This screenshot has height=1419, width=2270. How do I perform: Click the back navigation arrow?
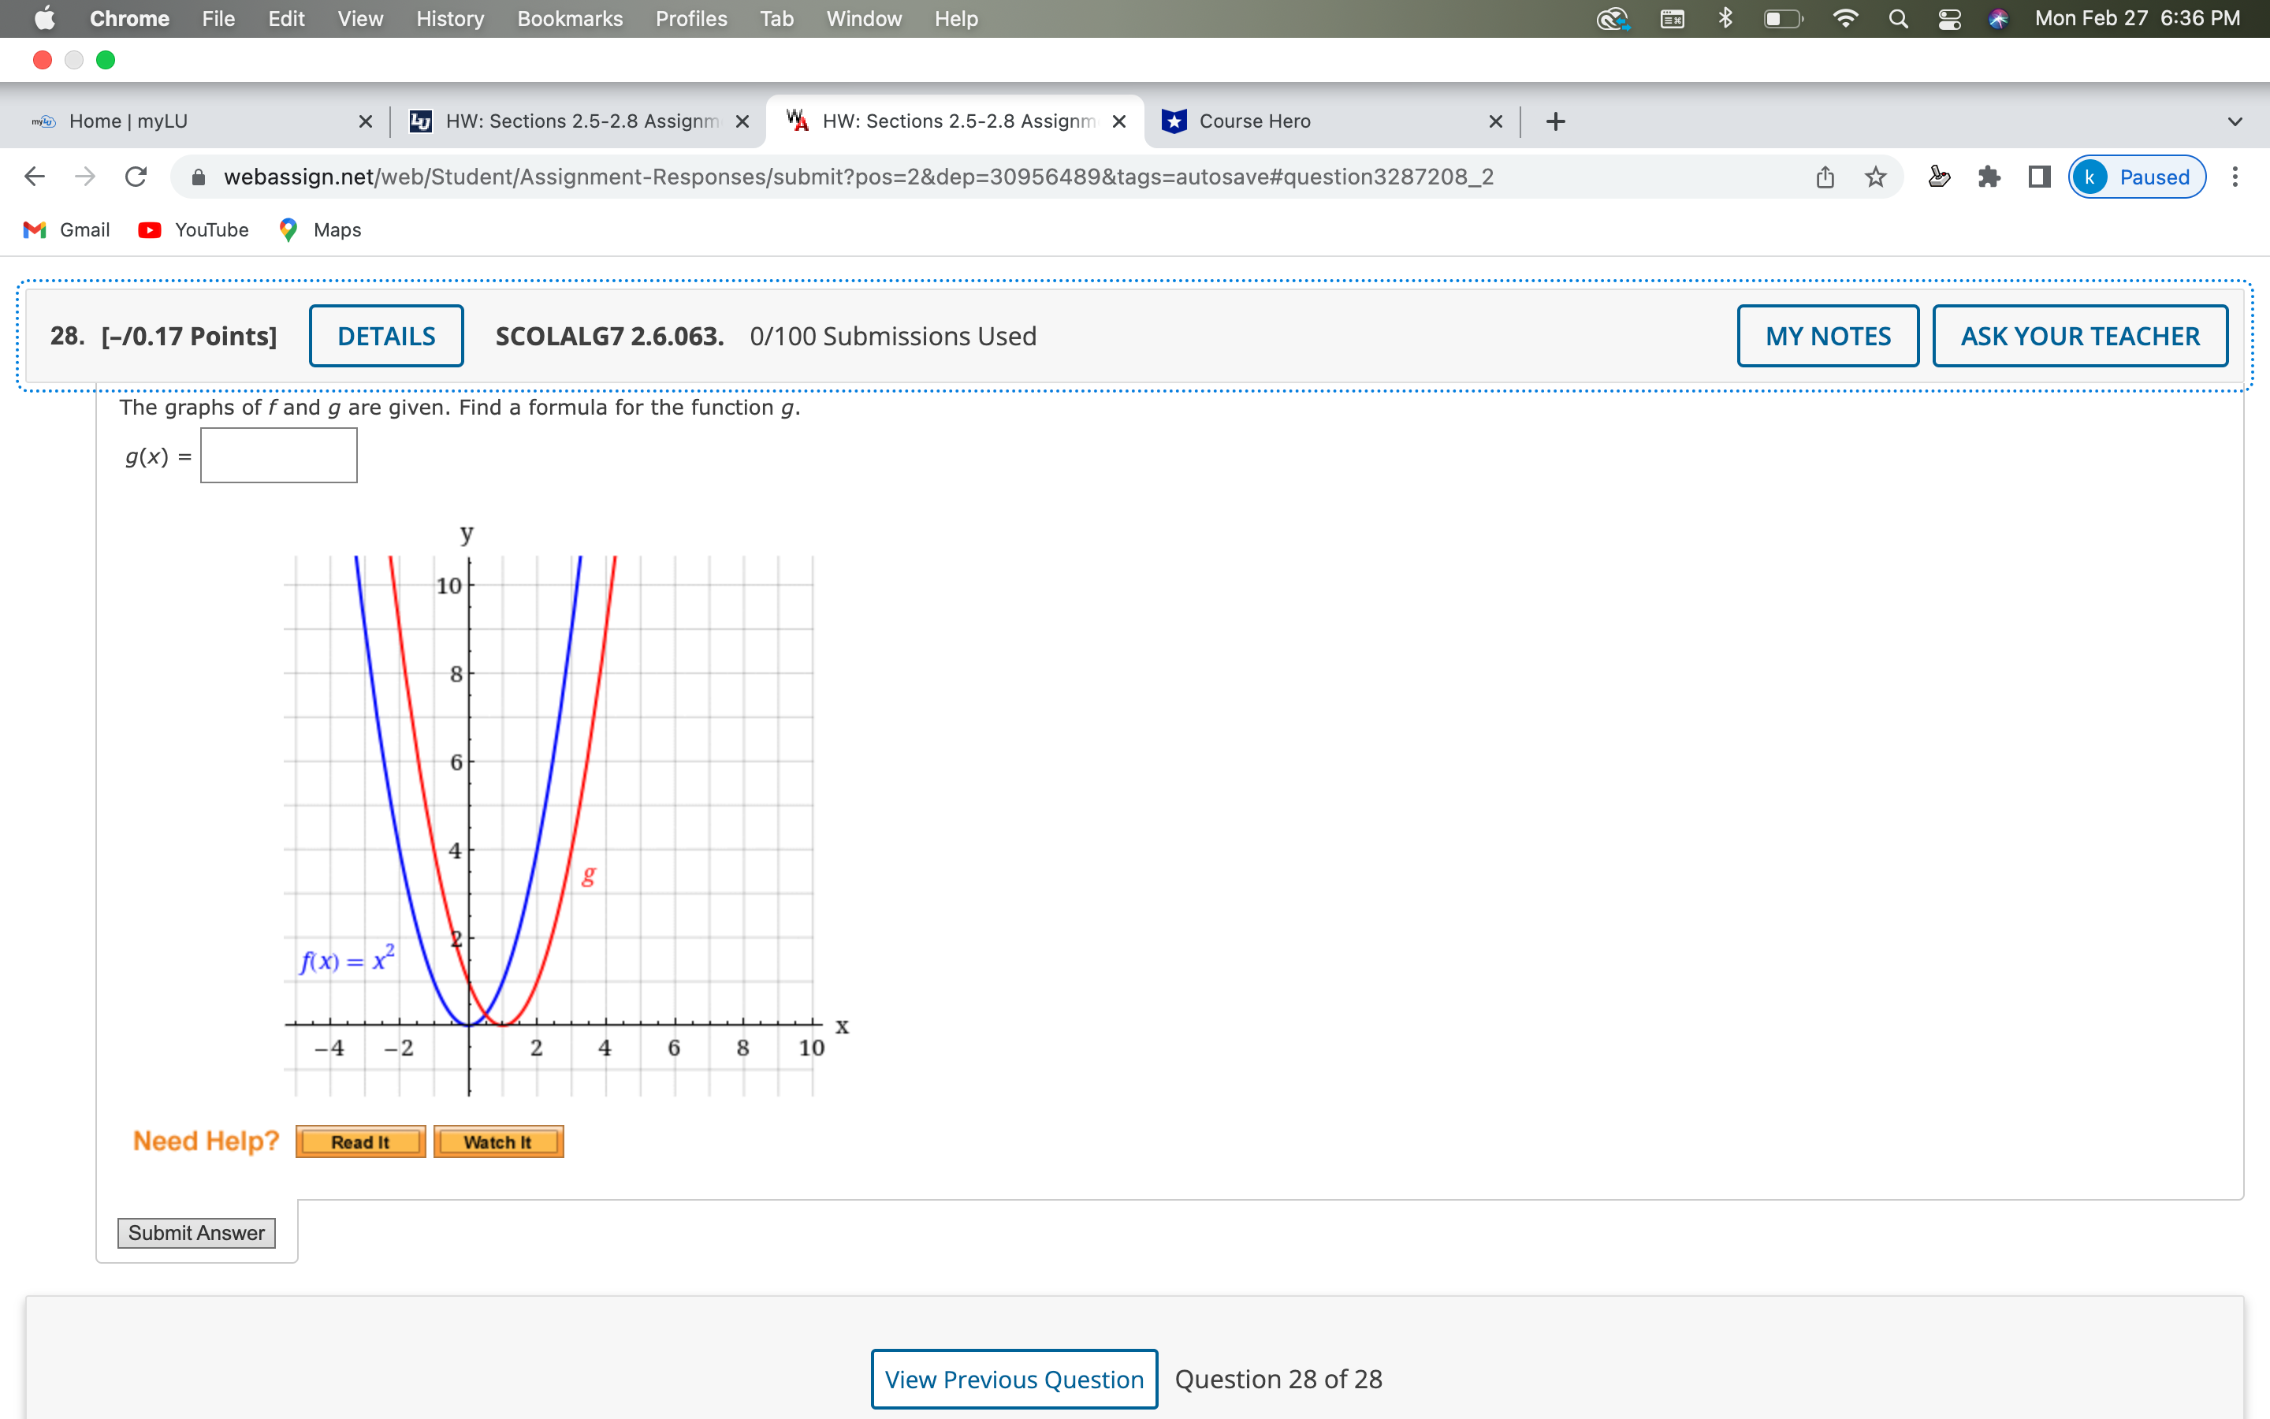pos(35,177)
